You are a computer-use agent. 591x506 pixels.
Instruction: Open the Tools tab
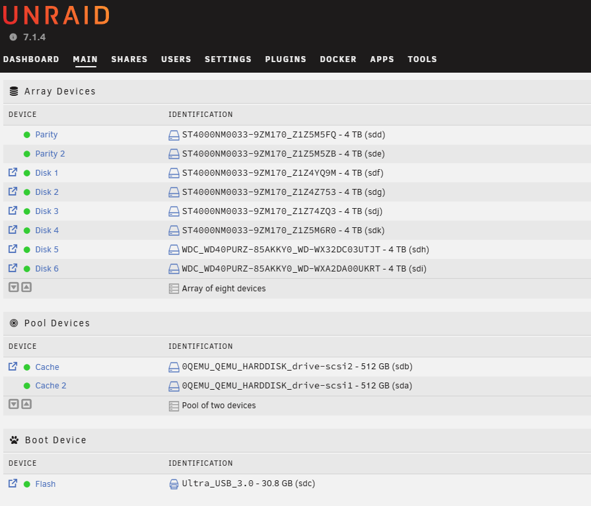click(422, 59)
